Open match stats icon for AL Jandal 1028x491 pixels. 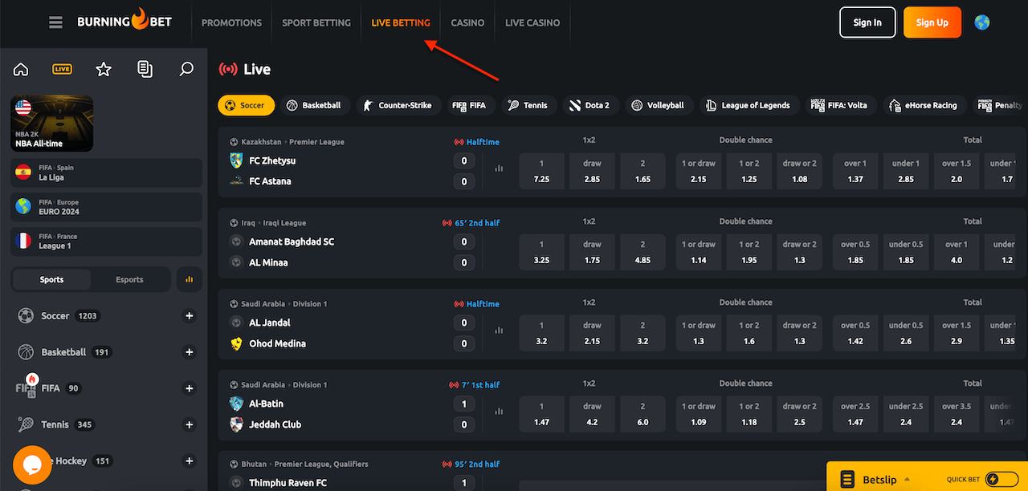(499, 331)
